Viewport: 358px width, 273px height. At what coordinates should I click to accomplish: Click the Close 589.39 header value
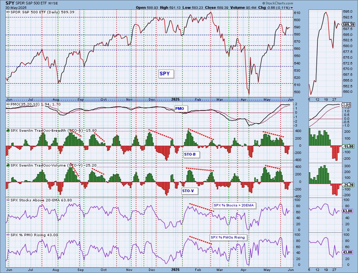click(217, 8)
